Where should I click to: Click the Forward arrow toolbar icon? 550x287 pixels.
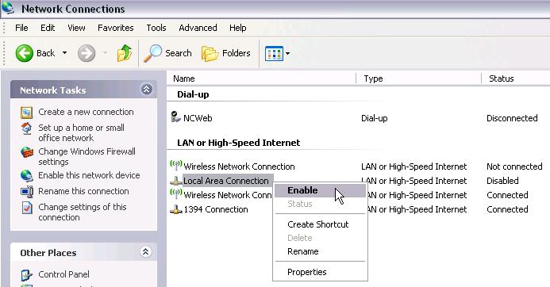tap(87, 53)
